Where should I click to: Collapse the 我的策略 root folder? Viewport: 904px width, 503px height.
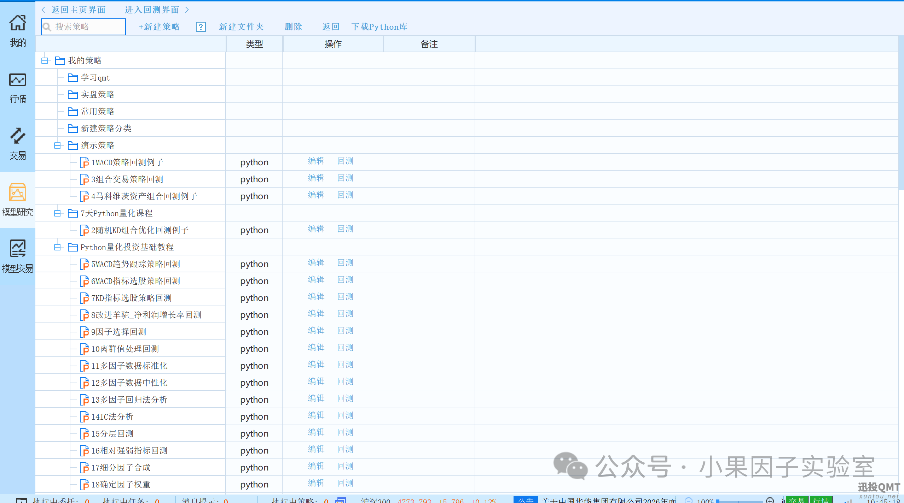45,61
